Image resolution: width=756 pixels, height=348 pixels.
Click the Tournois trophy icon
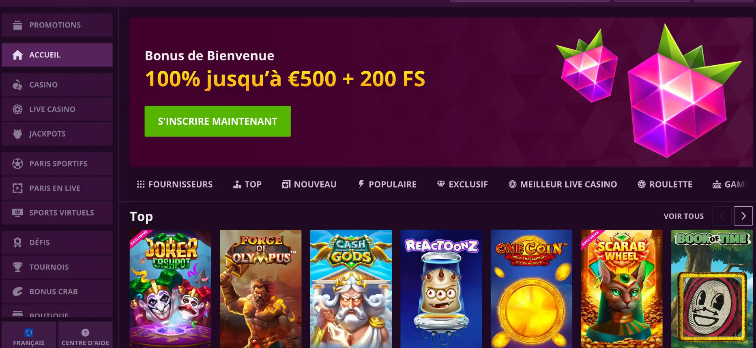17,267
